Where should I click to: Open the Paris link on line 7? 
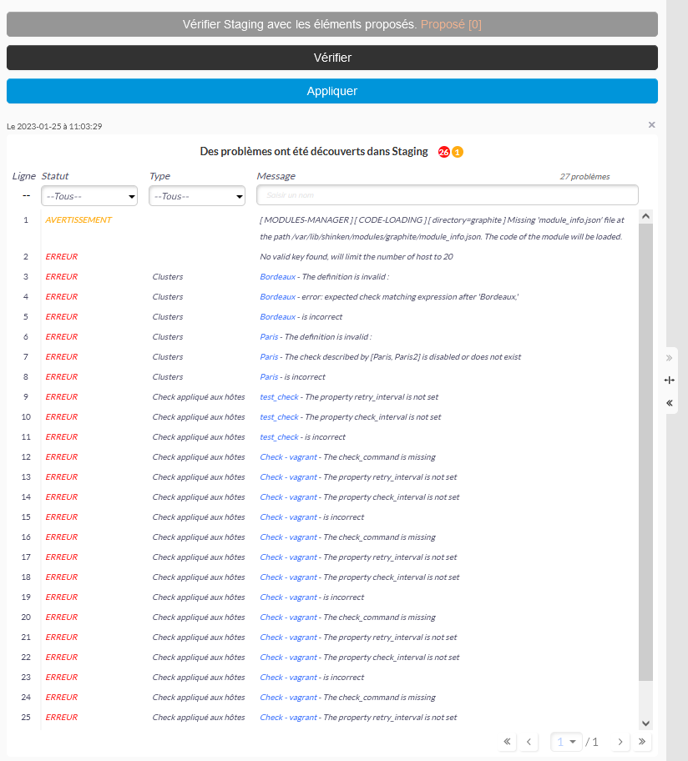click(269, 357)
